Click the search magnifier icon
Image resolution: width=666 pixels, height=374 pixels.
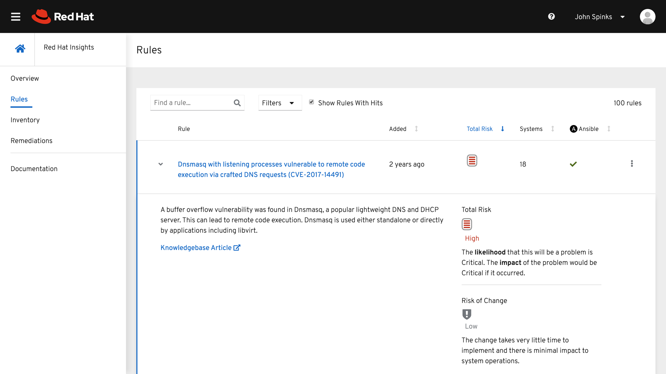point(237,103)
